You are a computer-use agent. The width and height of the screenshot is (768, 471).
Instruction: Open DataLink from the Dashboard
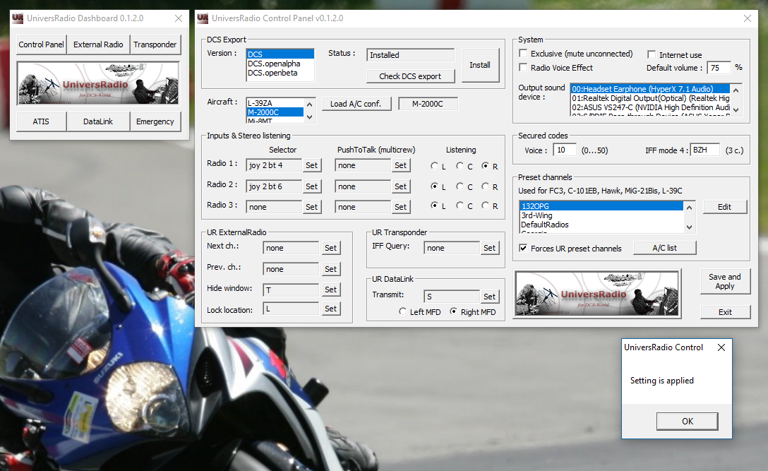(x=98, y=121)
